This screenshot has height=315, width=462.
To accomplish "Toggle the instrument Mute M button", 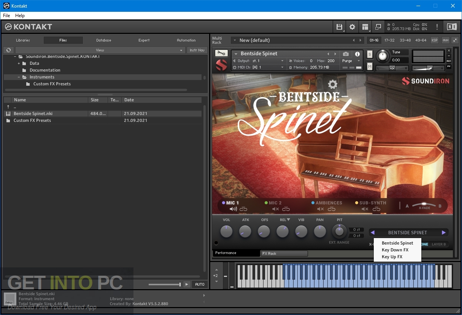I will pyautogui.click(x=370, y=66).
